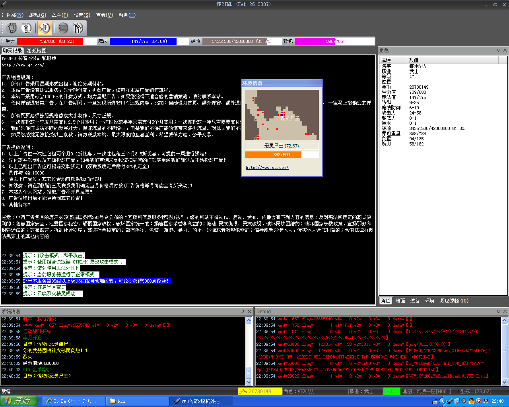Click the magenta 背包 capacity bar
The width and height of the screenshot is (509, 407).
(x=334, y=41)
